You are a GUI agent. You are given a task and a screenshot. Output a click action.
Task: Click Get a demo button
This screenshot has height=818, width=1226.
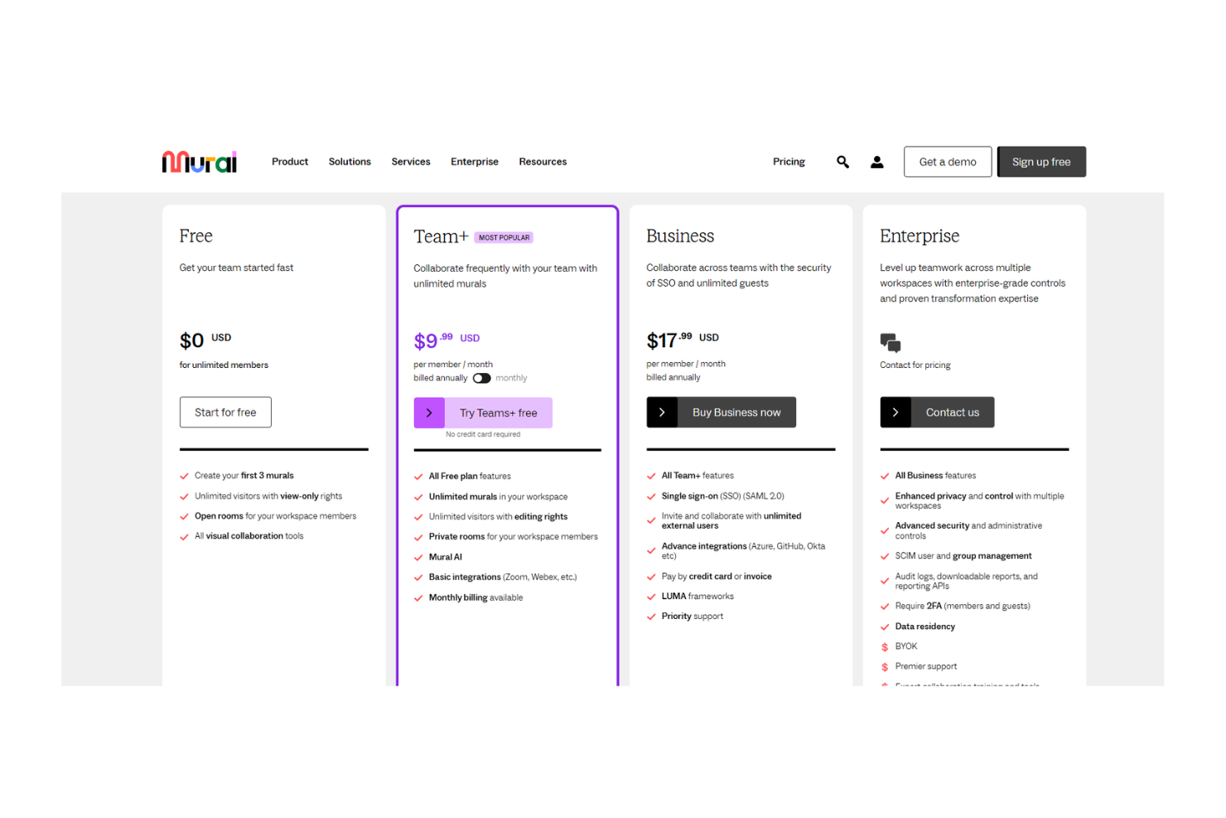coord(948,162)
